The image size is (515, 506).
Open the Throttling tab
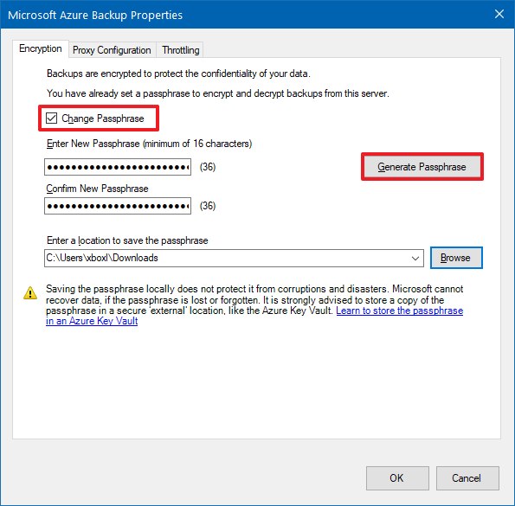click(x=180, y=50)
